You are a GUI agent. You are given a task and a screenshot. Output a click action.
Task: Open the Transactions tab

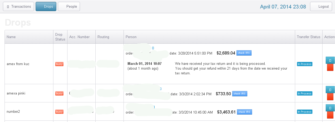tap(18, 7)
